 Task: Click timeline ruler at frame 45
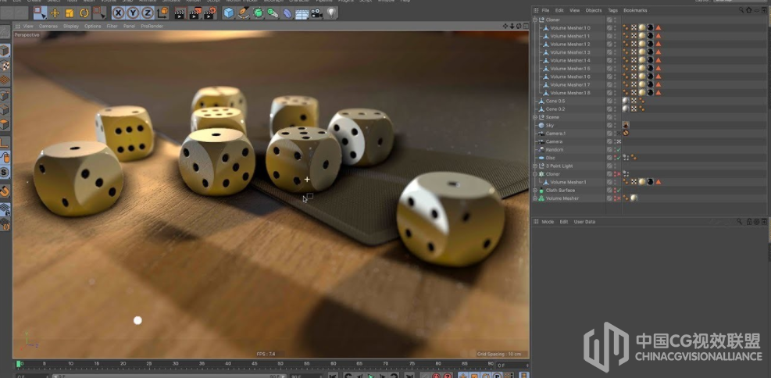point(254,364)
